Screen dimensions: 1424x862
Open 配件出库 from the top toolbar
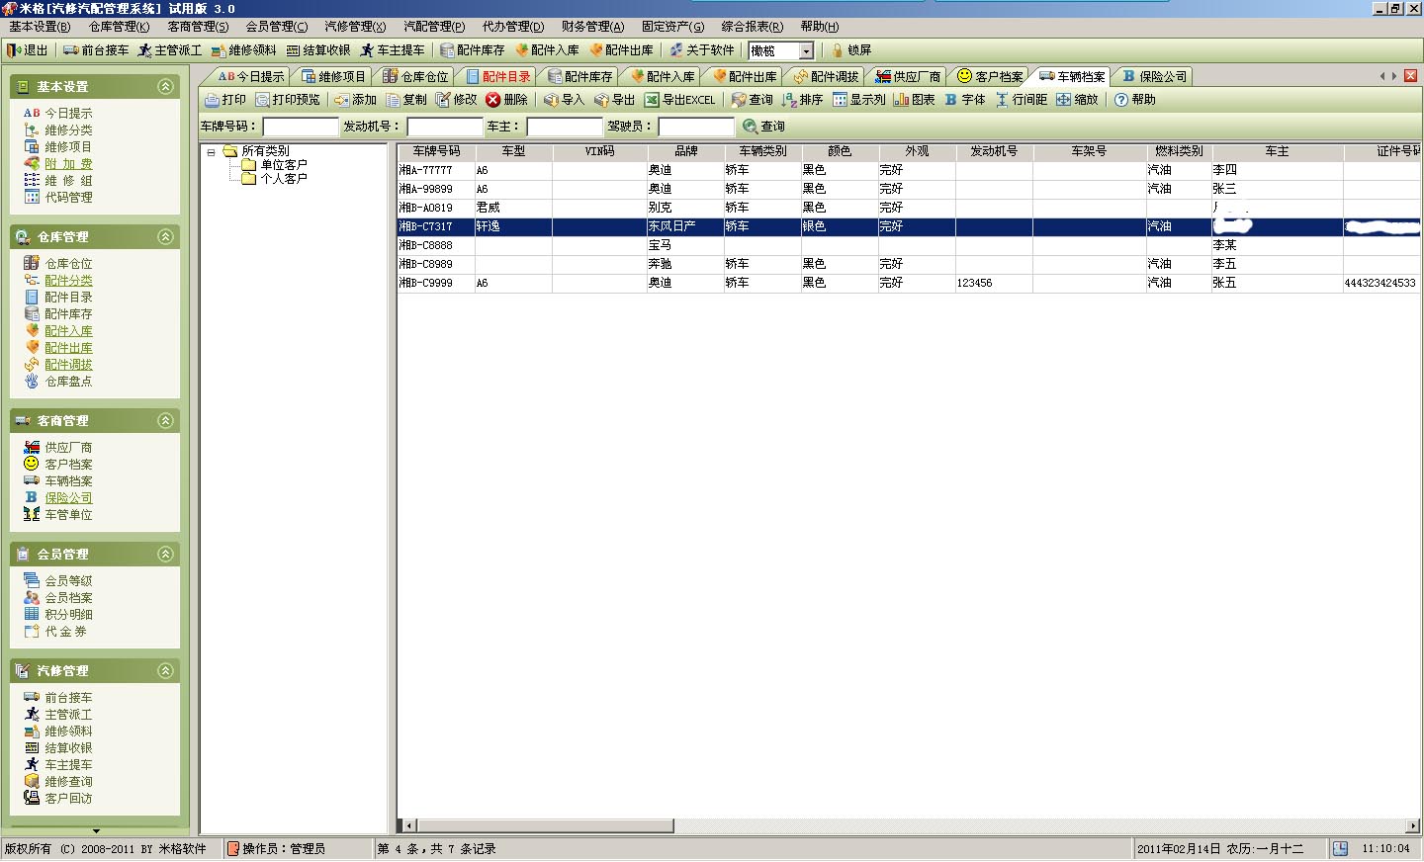click(x=621, y=50)
